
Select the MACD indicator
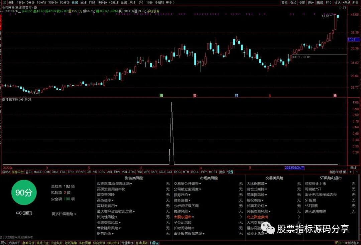(38, 172)
